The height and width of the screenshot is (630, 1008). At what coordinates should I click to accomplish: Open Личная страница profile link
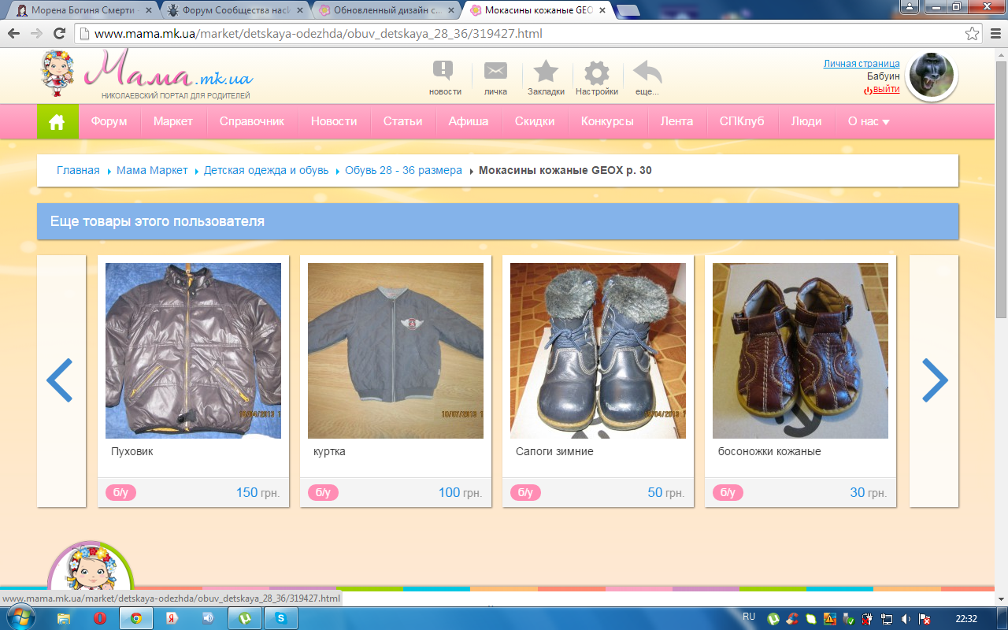tap(861, 64)
